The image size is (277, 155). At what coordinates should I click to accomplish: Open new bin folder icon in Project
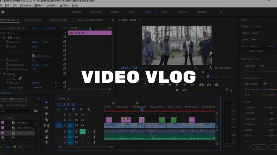(x=36, y=111)
